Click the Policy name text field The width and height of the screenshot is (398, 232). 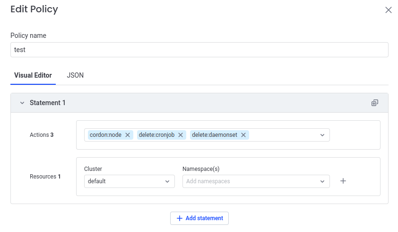point(199,50)
